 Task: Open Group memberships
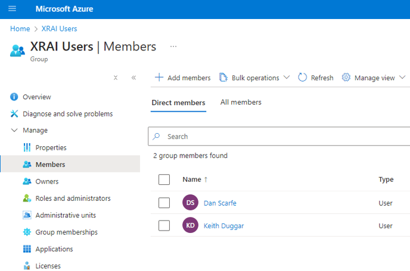point(66,232)
